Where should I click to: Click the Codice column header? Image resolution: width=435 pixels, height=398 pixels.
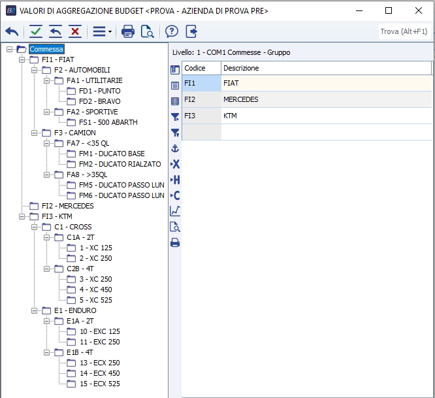201,68
